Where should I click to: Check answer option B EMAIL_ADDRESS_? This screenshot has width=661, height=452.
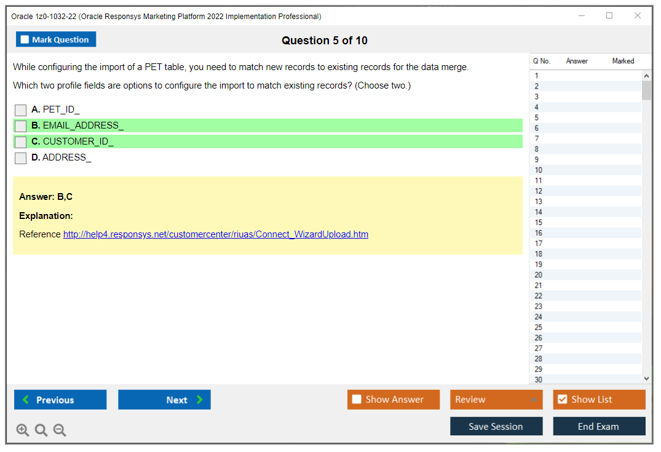click(x=20, y=125)
